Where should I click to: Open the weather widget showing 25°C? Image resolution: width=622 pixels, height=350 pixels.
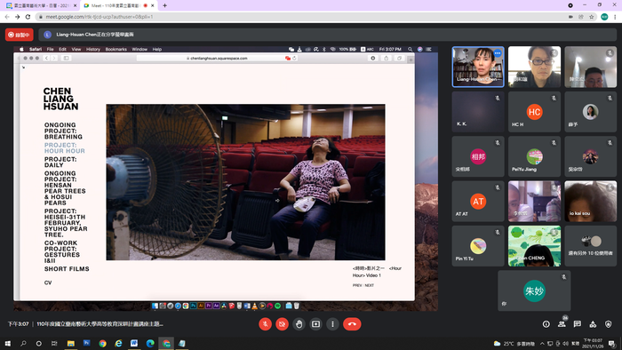[514, 343]
